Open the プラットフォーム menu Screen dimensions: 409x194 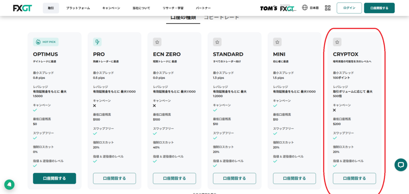[x=78, y=8]
